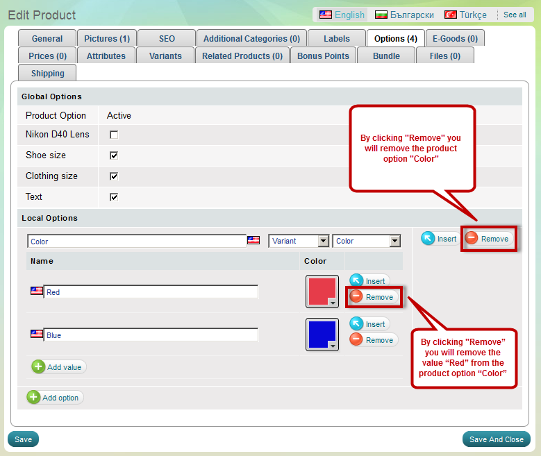Switch language to Türkçe flag

[451, 15]
